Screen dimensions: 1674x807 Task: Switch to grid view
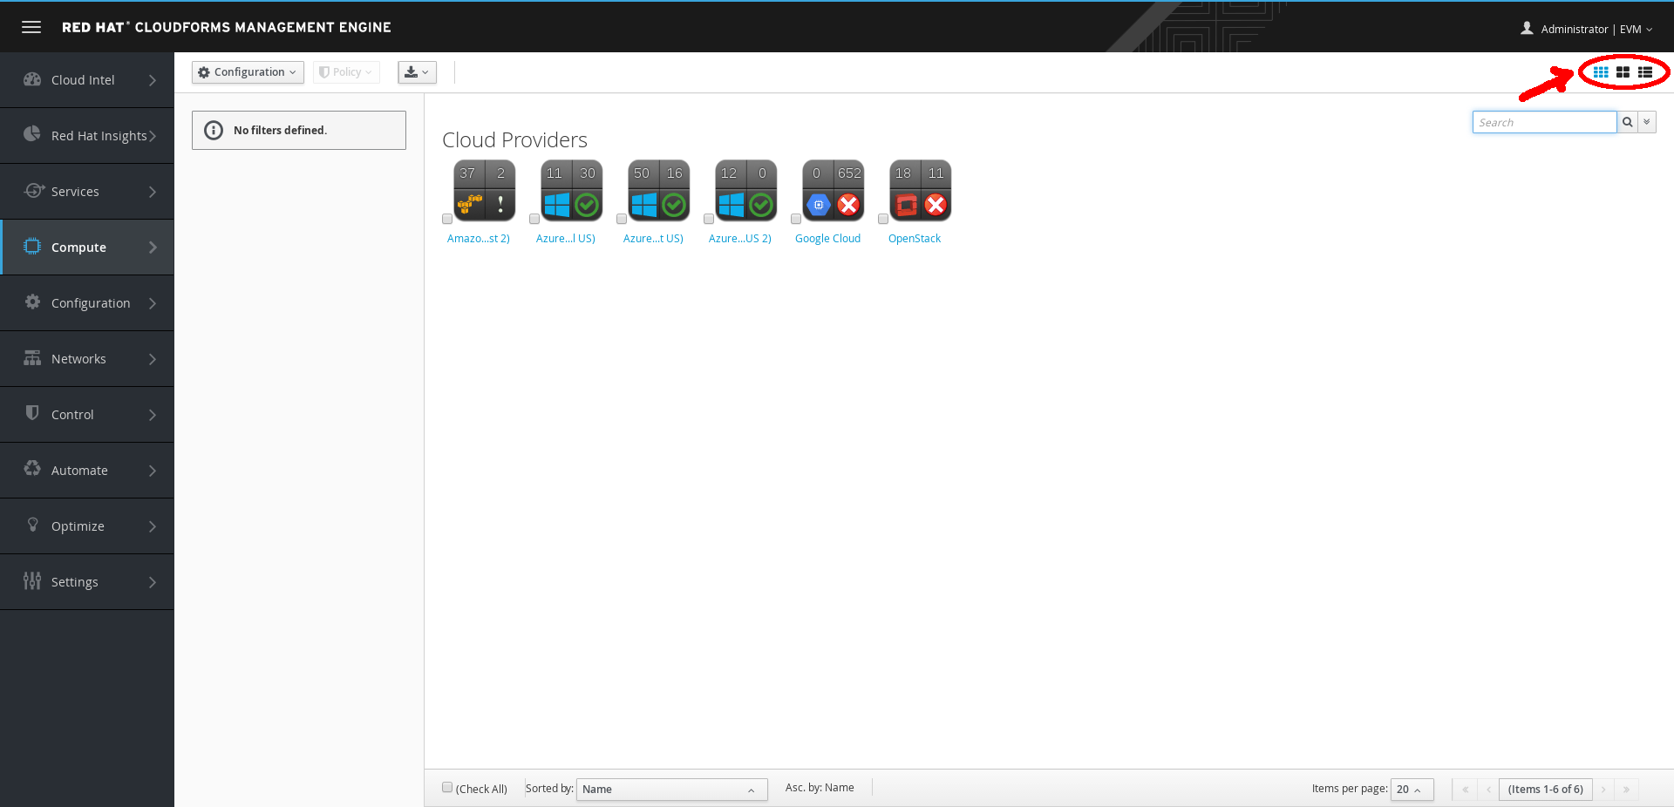pyautogui.click(x=1601, y=72)
